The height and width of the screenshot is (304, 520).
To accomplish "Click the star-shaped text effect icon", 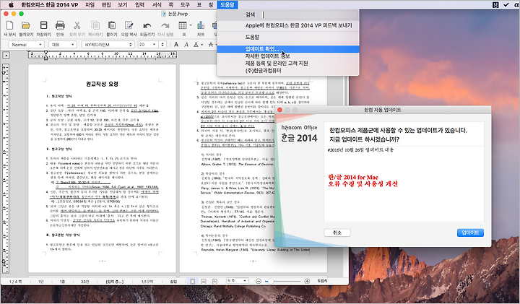I will point(210,45).
